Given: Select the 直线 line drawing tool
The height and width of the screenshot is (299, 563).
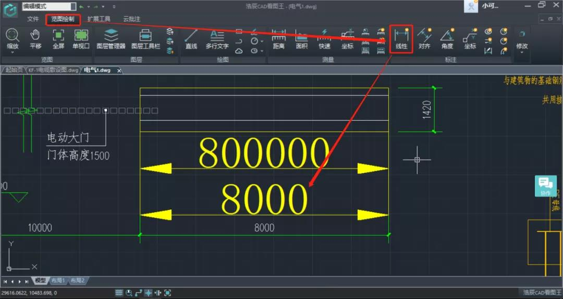Looking at the screenshot, I should [191, 38].
